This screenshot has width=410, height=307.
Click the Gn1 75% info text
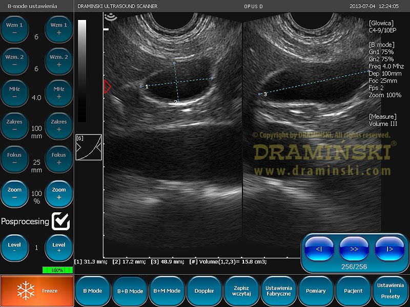[x=381, y=52]
